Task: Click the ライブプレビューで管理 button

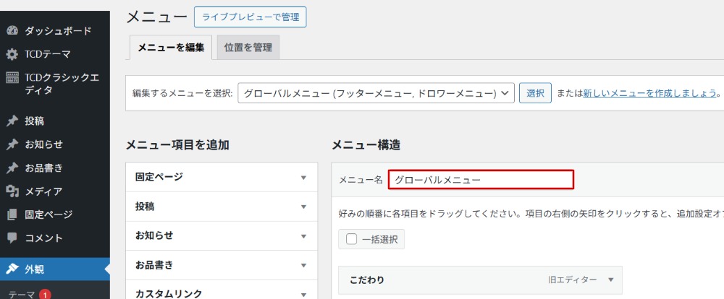Action: point(251,17)
